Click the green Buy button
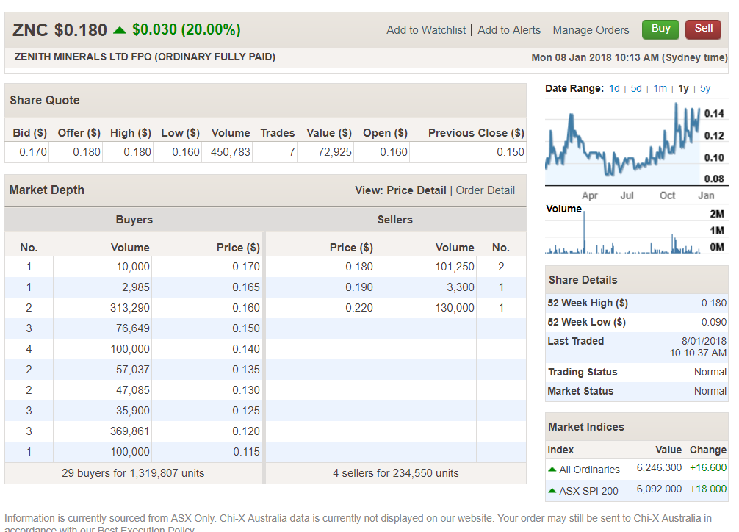This screenshot has width=739, height=532. pos(660,29)
